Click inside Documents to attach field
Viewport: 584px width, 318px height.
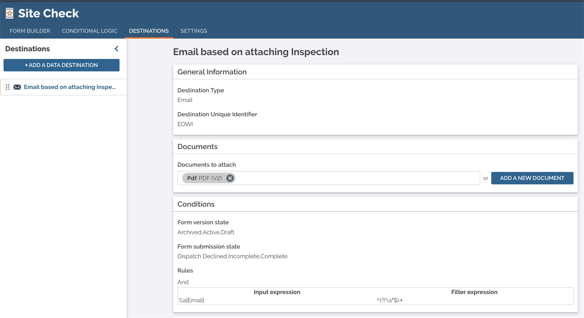[355, 178]
